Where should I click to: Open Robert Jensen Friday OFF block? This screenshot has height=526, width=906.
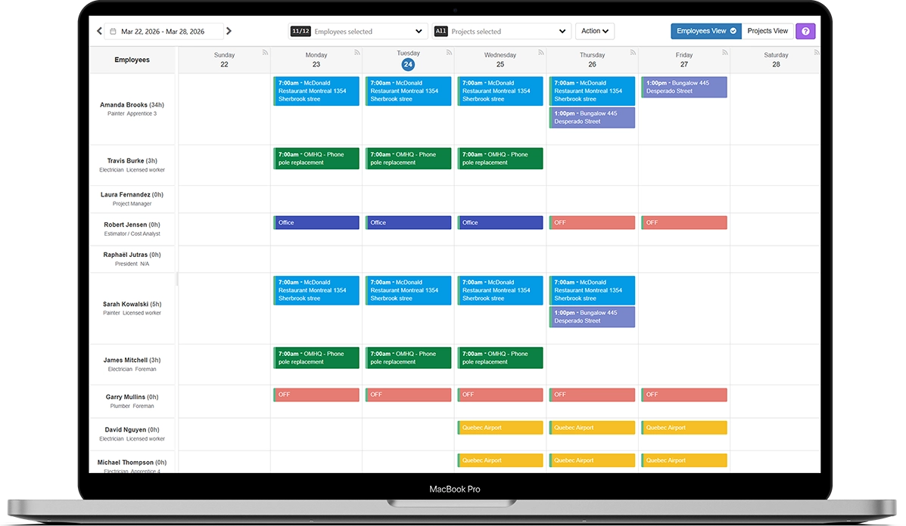[x=683, y=223]
